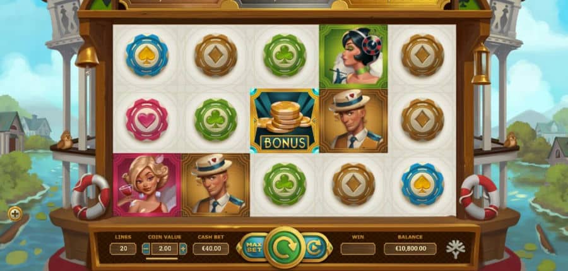Click the empty Win amount box
The width and height of the screenshot is (568, 271).
tap(358, 249)
